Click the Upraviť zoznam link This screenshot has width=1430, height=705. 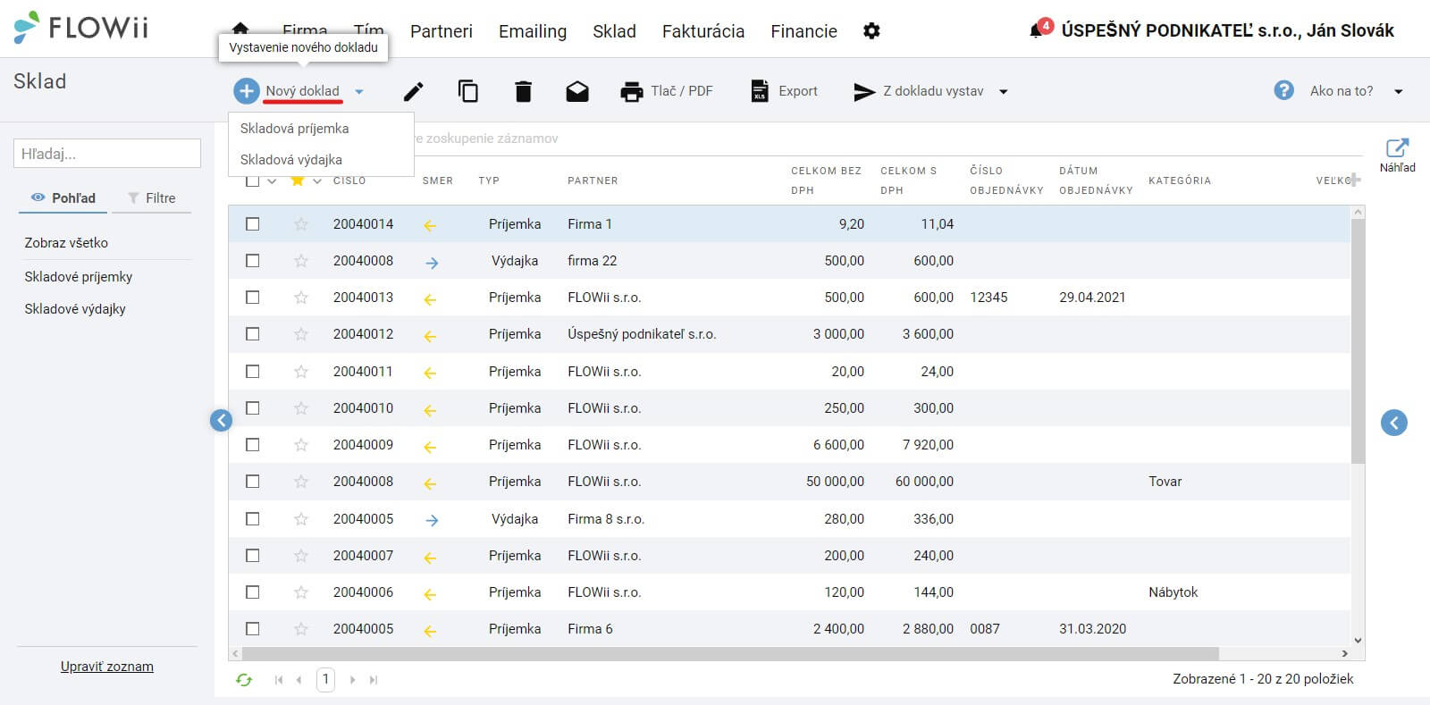click(107, 667)
